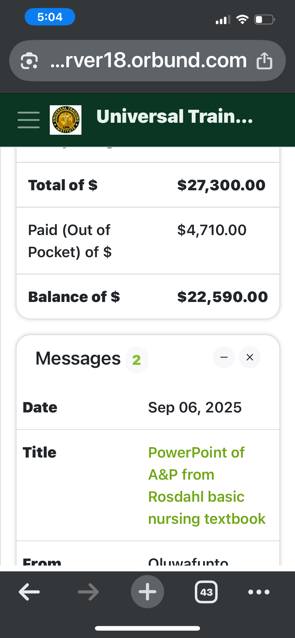Close the Messages panel

(x=250, y=357)
